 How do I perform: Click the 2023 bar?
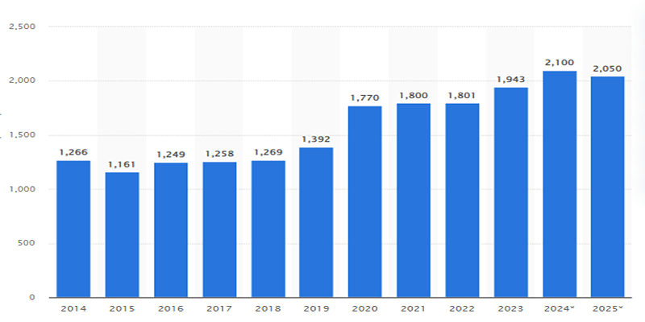(x=511, y=192)
